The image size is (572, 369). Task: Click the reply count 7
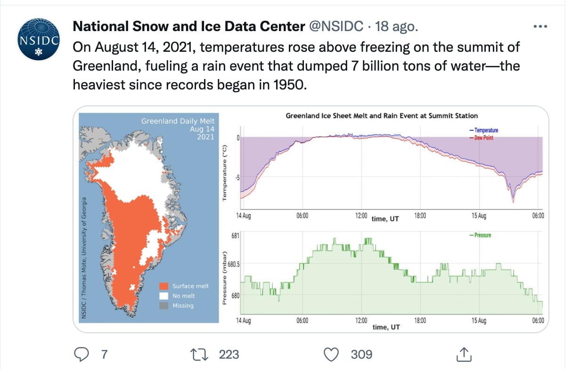pos(105,354)
